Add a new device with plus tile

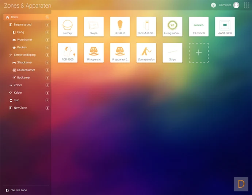click(199, 53)
